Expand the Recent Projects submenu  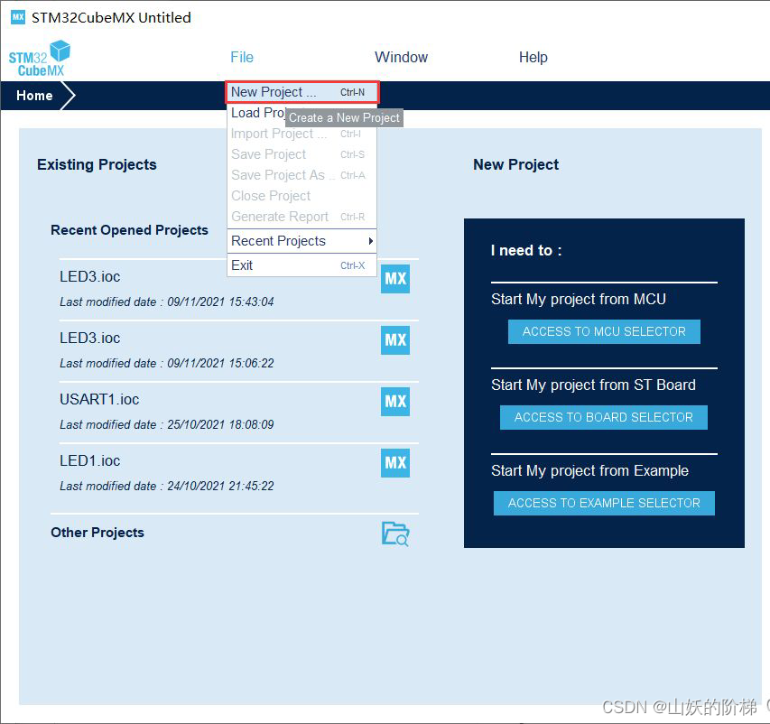tap(302, 241)
